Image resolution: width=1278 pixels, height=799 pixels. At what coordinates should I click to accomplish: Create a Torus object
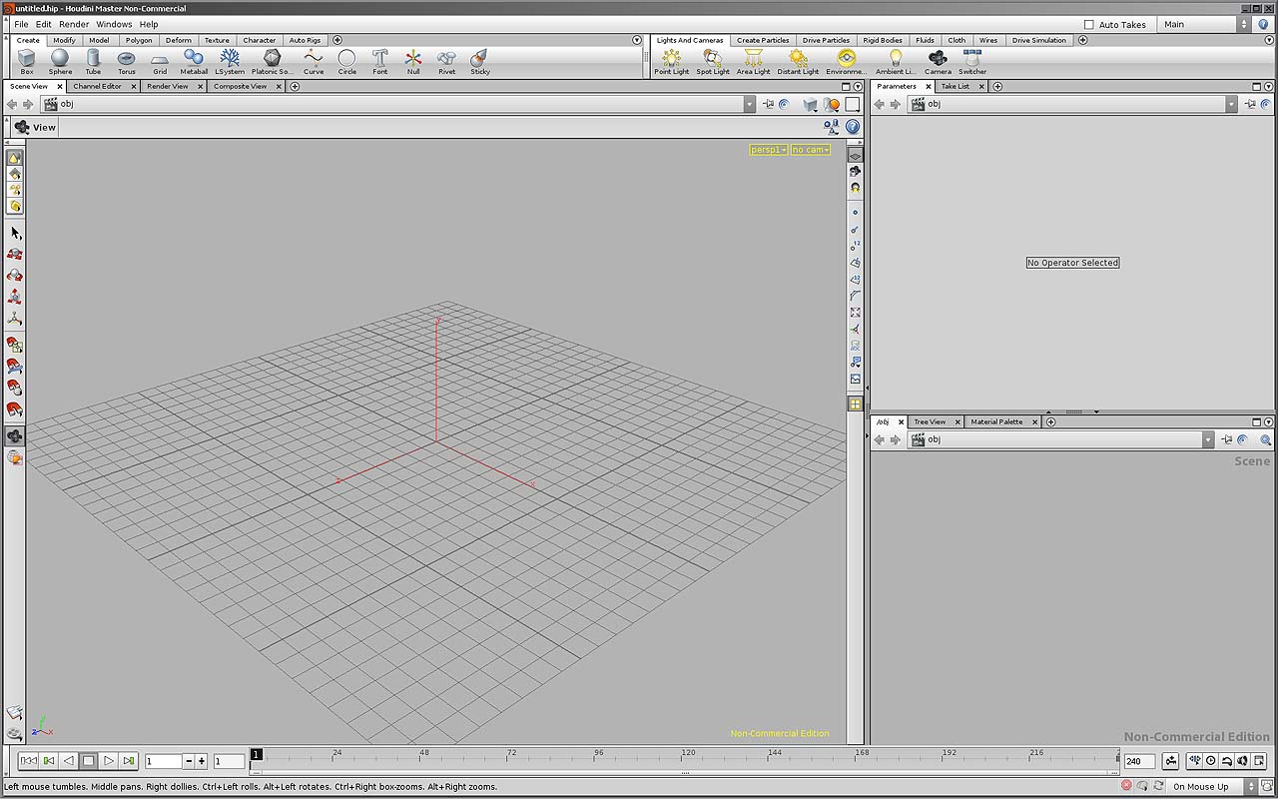coord(127,62)
